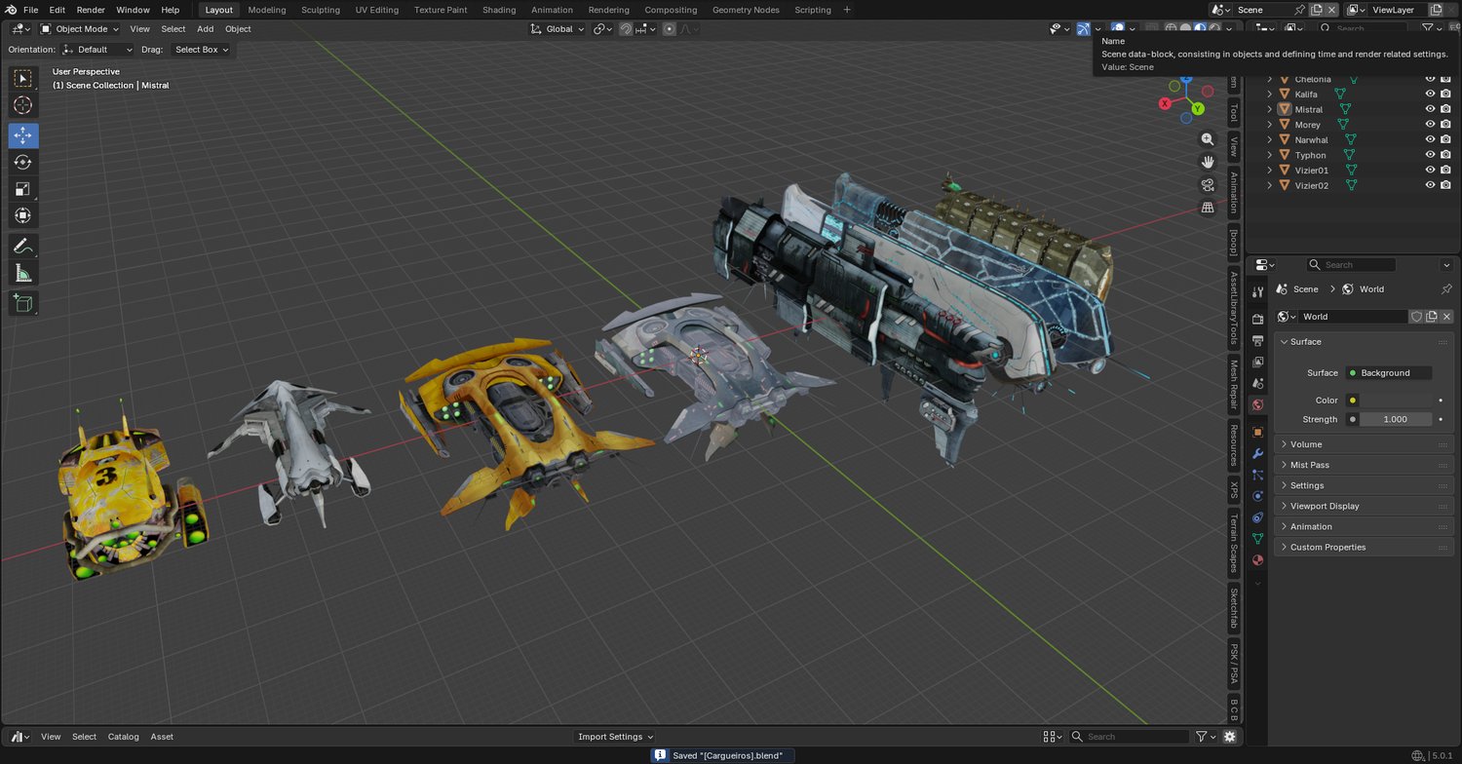This screenshot has height=764, width=1462.
Task: Open Import Settings in asset browser
Action: click(x=615, y=737)
